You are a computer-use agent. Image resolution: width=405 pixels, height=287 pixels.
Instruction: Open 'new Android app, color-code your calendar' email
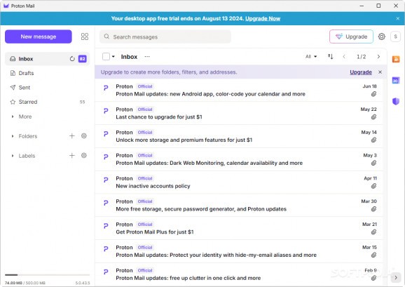pyautogui.click(x=239, y=90)
